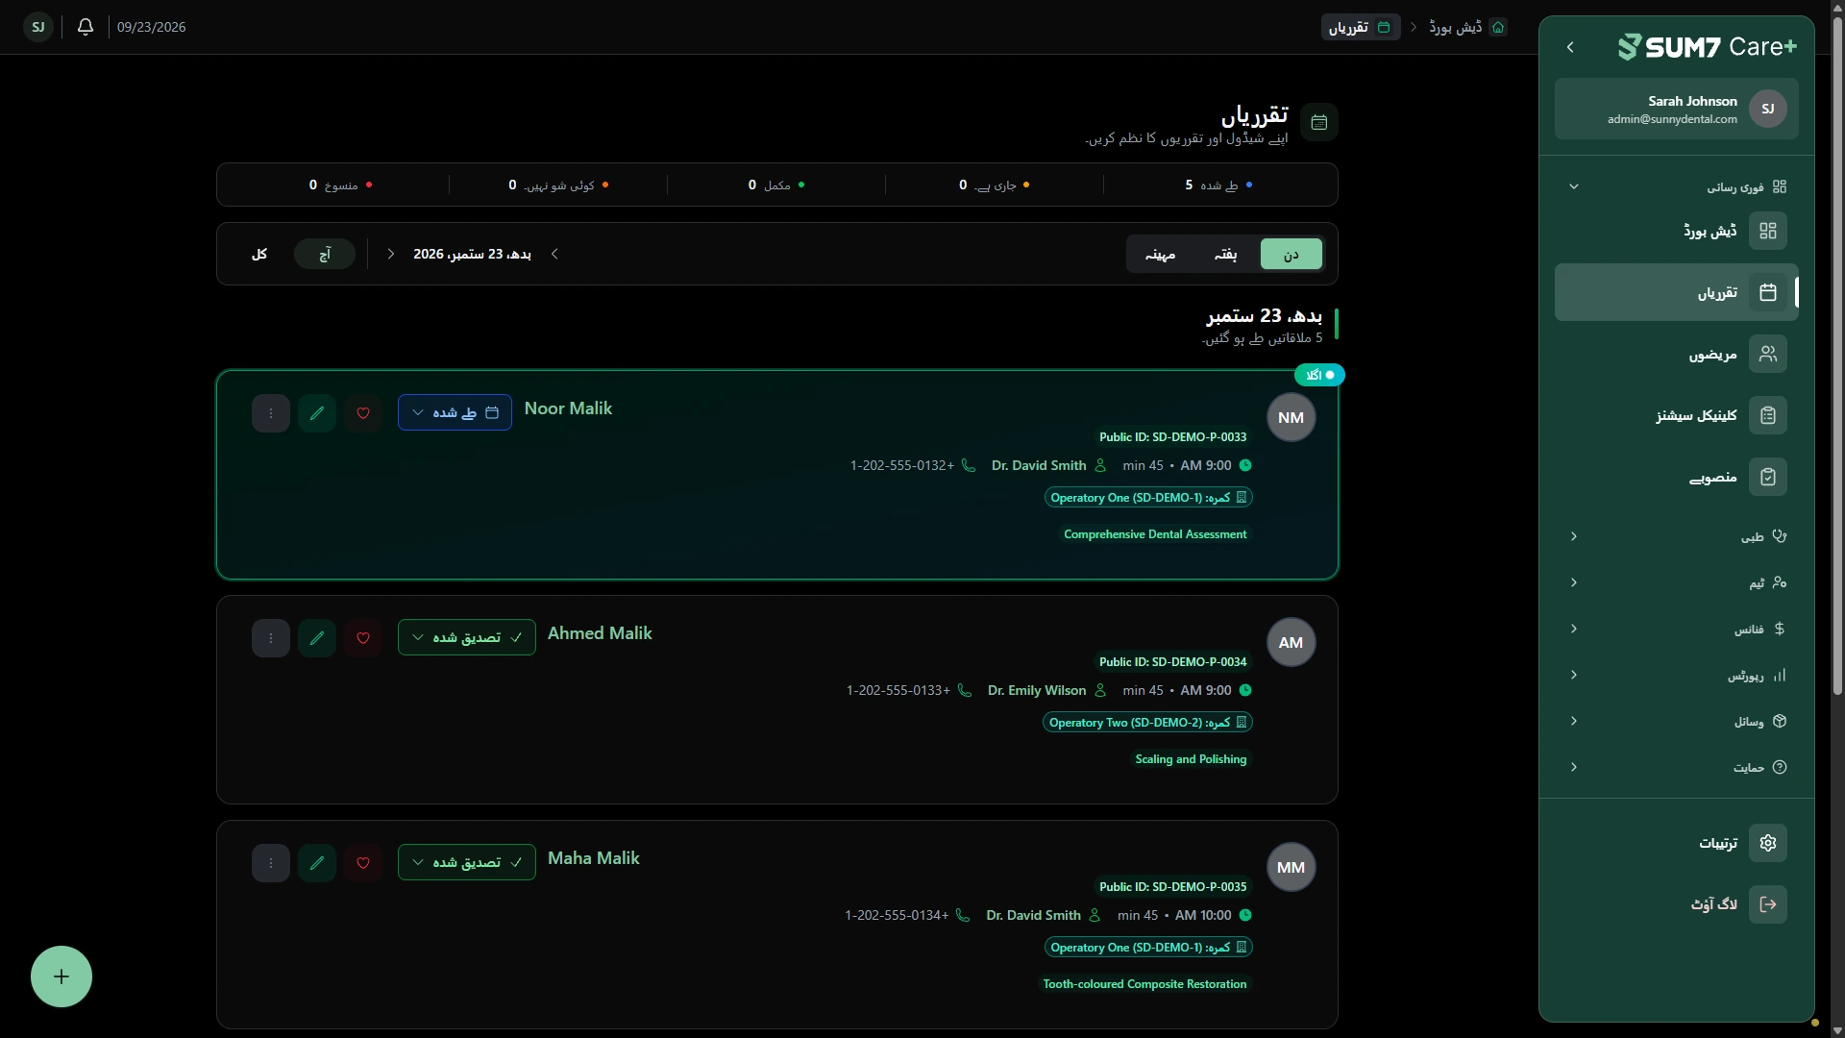The height and width of the screenshot is (1038, 1845).
Task: Open Noor Malik's scheduled status dropdown
Action: [455, 412]
